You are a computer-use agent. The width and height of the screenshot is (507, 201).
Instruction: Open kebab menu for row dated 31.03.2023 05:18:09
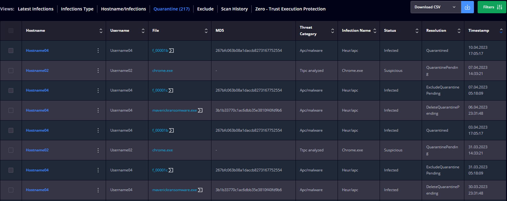point(98,170)
